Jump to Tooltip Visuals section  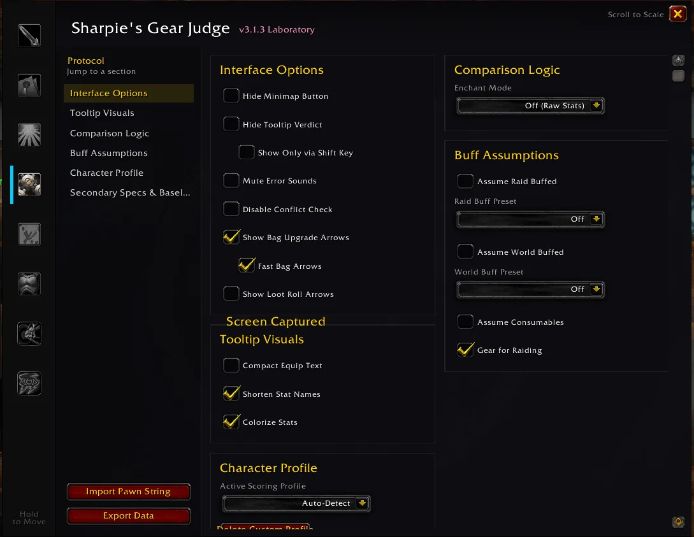tap(128, 113)
